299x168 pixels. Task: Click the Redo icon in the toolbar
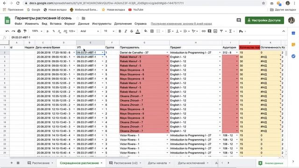[13, 31]
